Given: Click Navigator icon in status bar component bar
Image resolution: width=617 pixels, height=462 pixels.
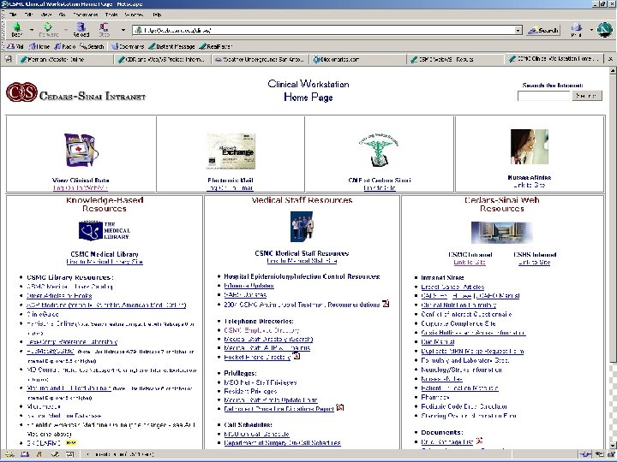Looking at the screenshot, I should 9,454.
